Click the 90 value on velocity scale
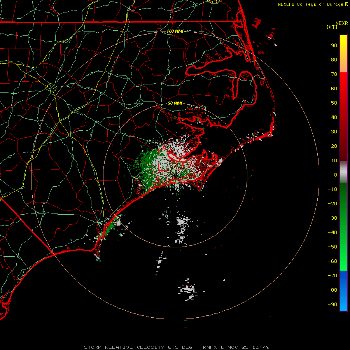Image resolution: width=350 pixels, height=350 pixels. [334, 45]
